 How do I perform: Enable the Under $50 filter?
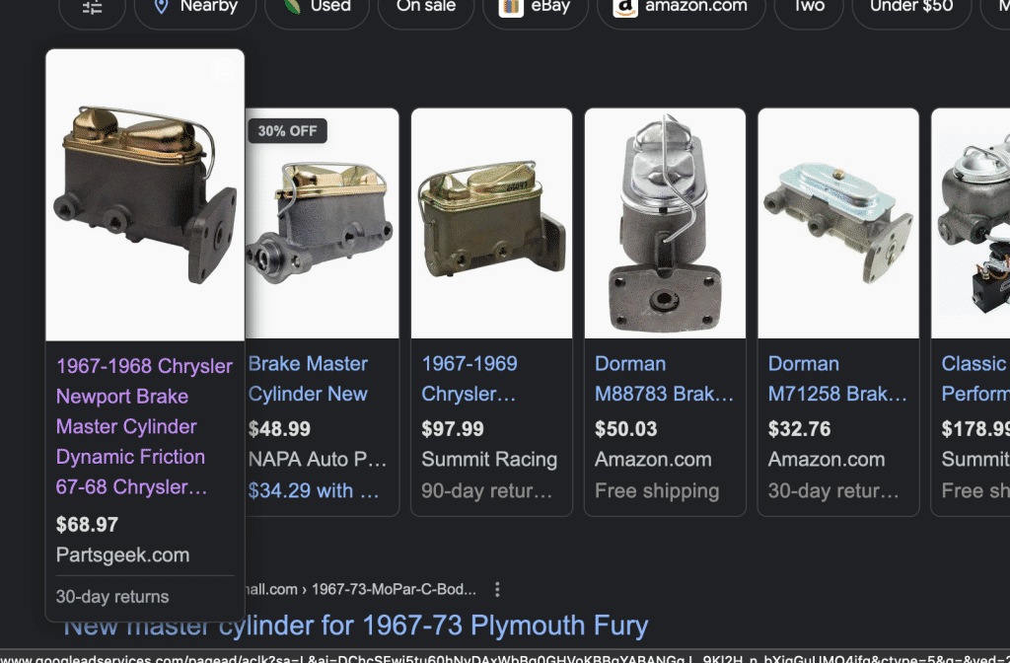(x=911, y=9)
